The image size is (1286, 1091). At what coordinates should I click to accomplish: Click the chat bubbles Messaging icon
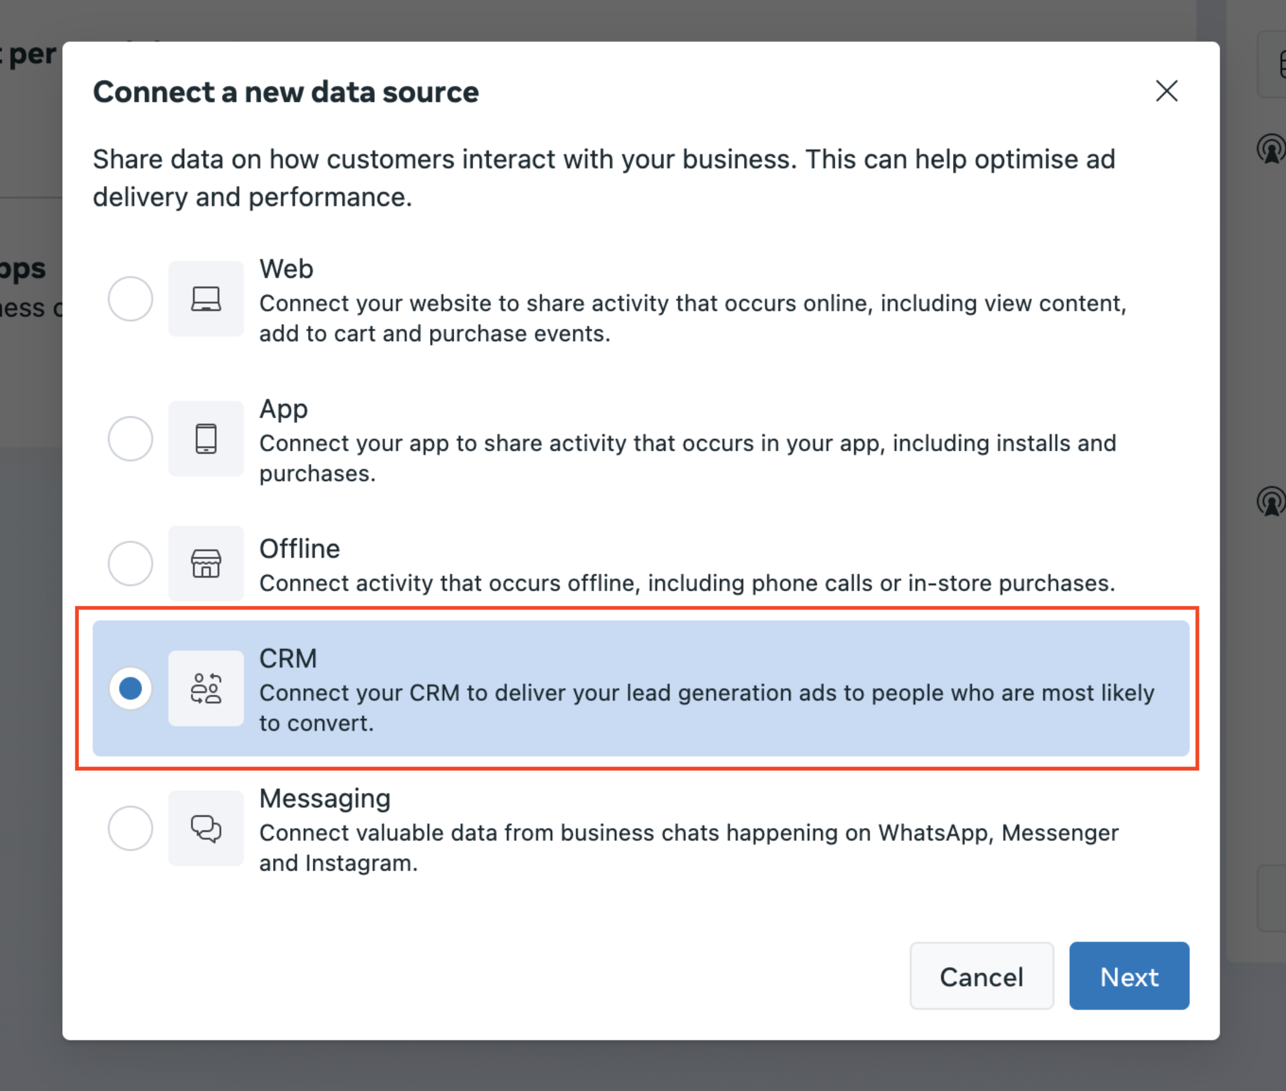coord(206,828)
